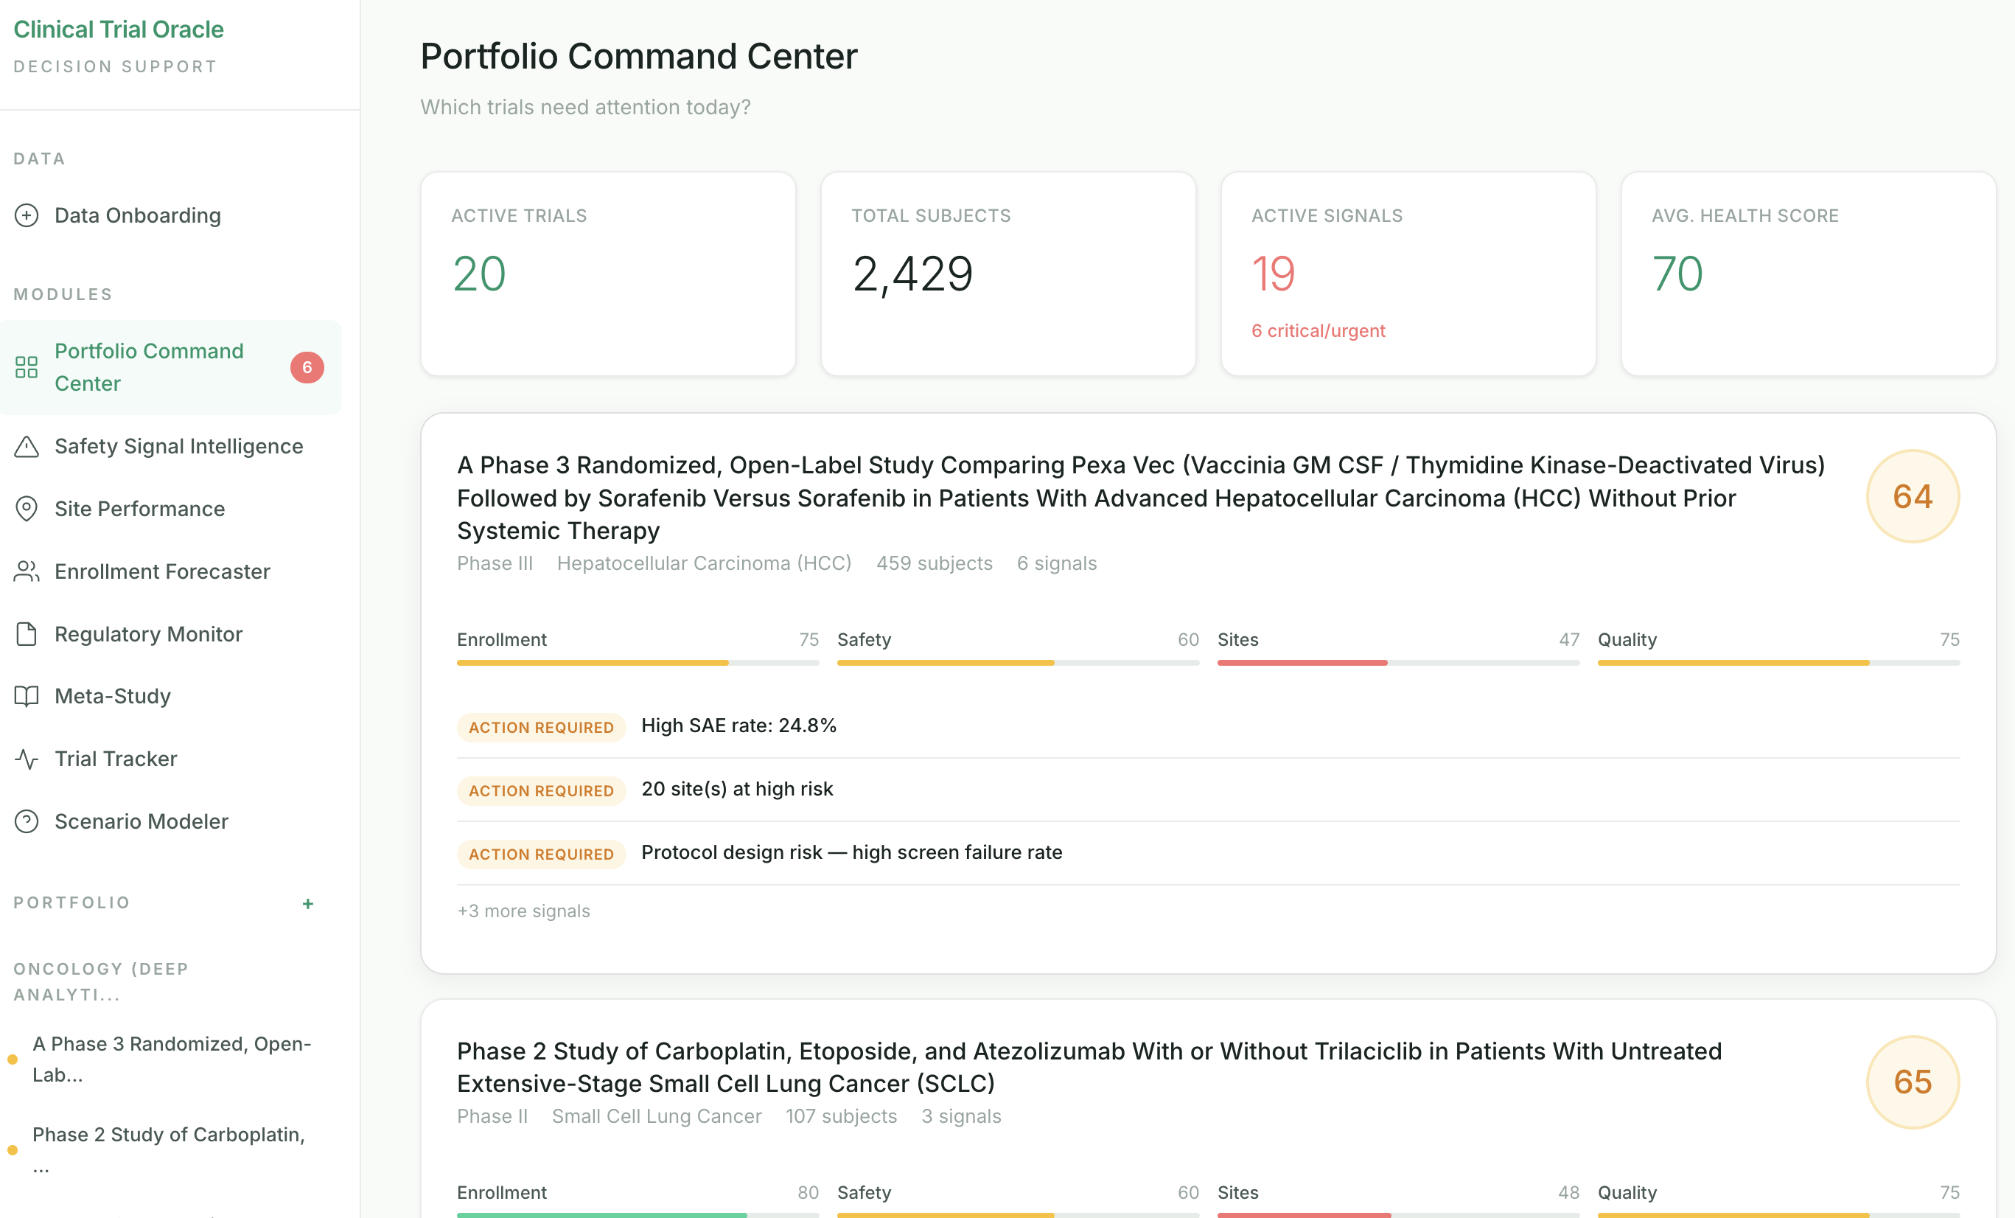
Task: Click the Portfolio Command Center grid icon
Action: 27,367
